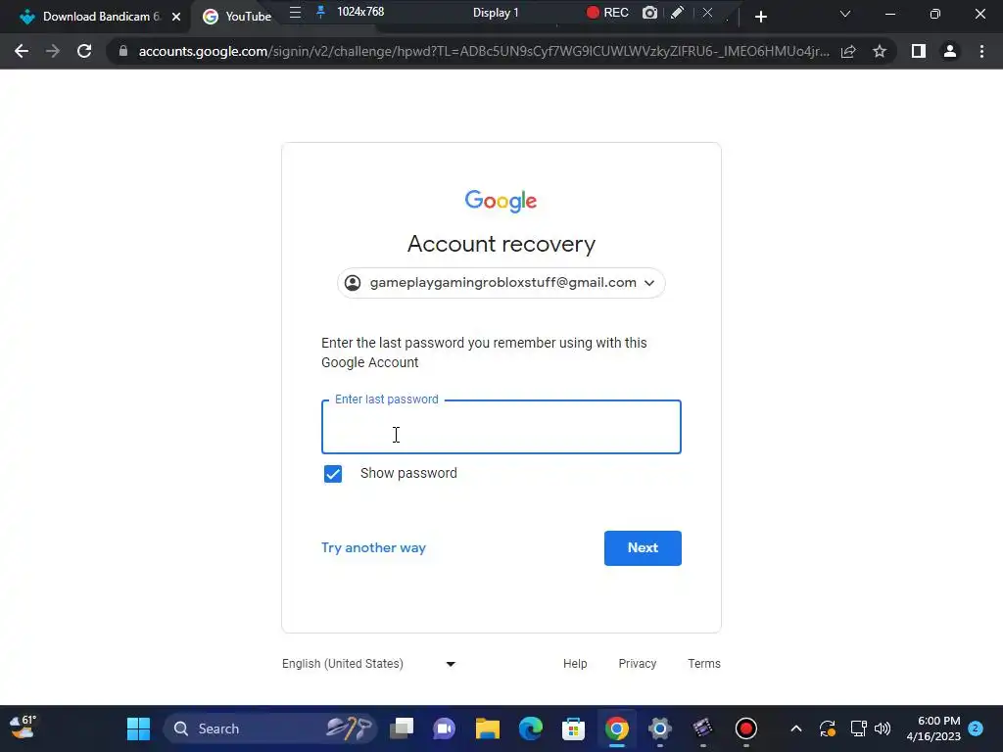Open network display tray icon
This screenshot has height=752, width=1003.
click(x=858, y=728)
